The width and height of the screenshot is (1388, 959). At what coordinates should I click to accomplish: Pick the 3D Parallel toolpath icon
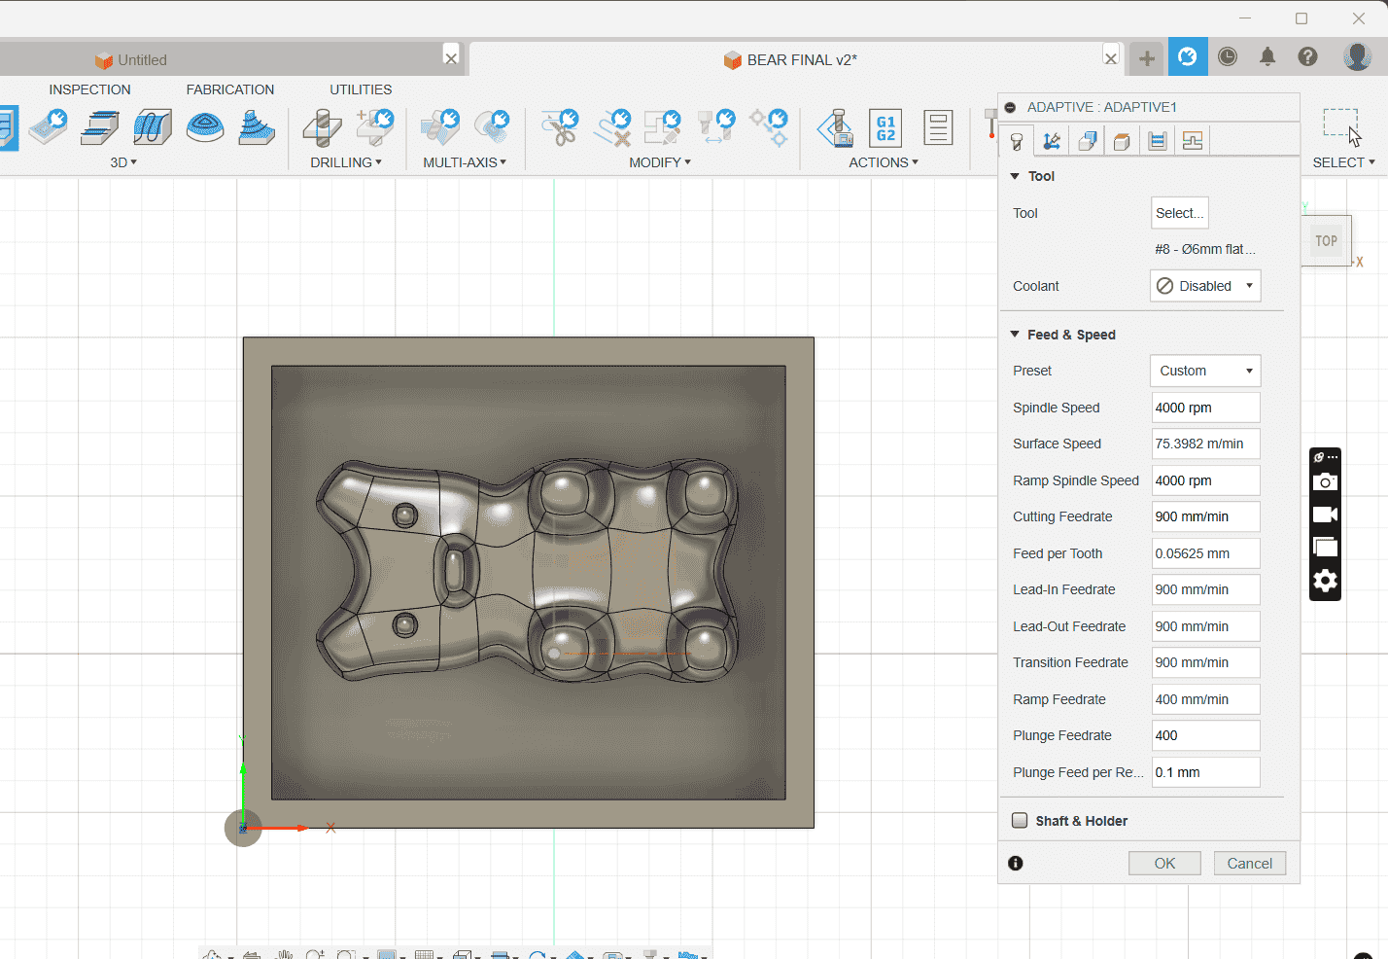[x=153, y=127]
